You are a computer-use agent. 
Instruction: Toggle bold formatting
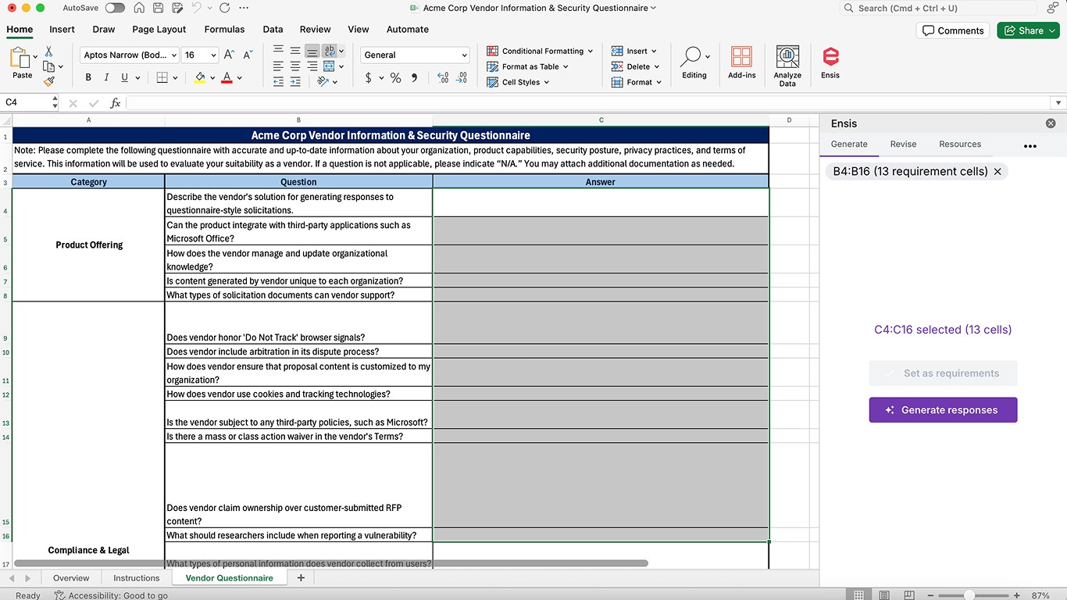[88, 77]
